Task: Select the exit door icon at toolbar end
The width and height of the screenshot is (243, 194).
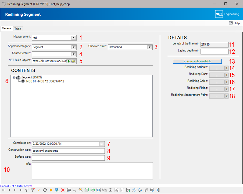Action: (x=158, y=190)
